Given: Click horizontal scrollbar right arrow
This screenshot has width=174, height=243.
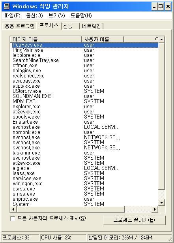Looking at the screenshot, I should point(155,209).
